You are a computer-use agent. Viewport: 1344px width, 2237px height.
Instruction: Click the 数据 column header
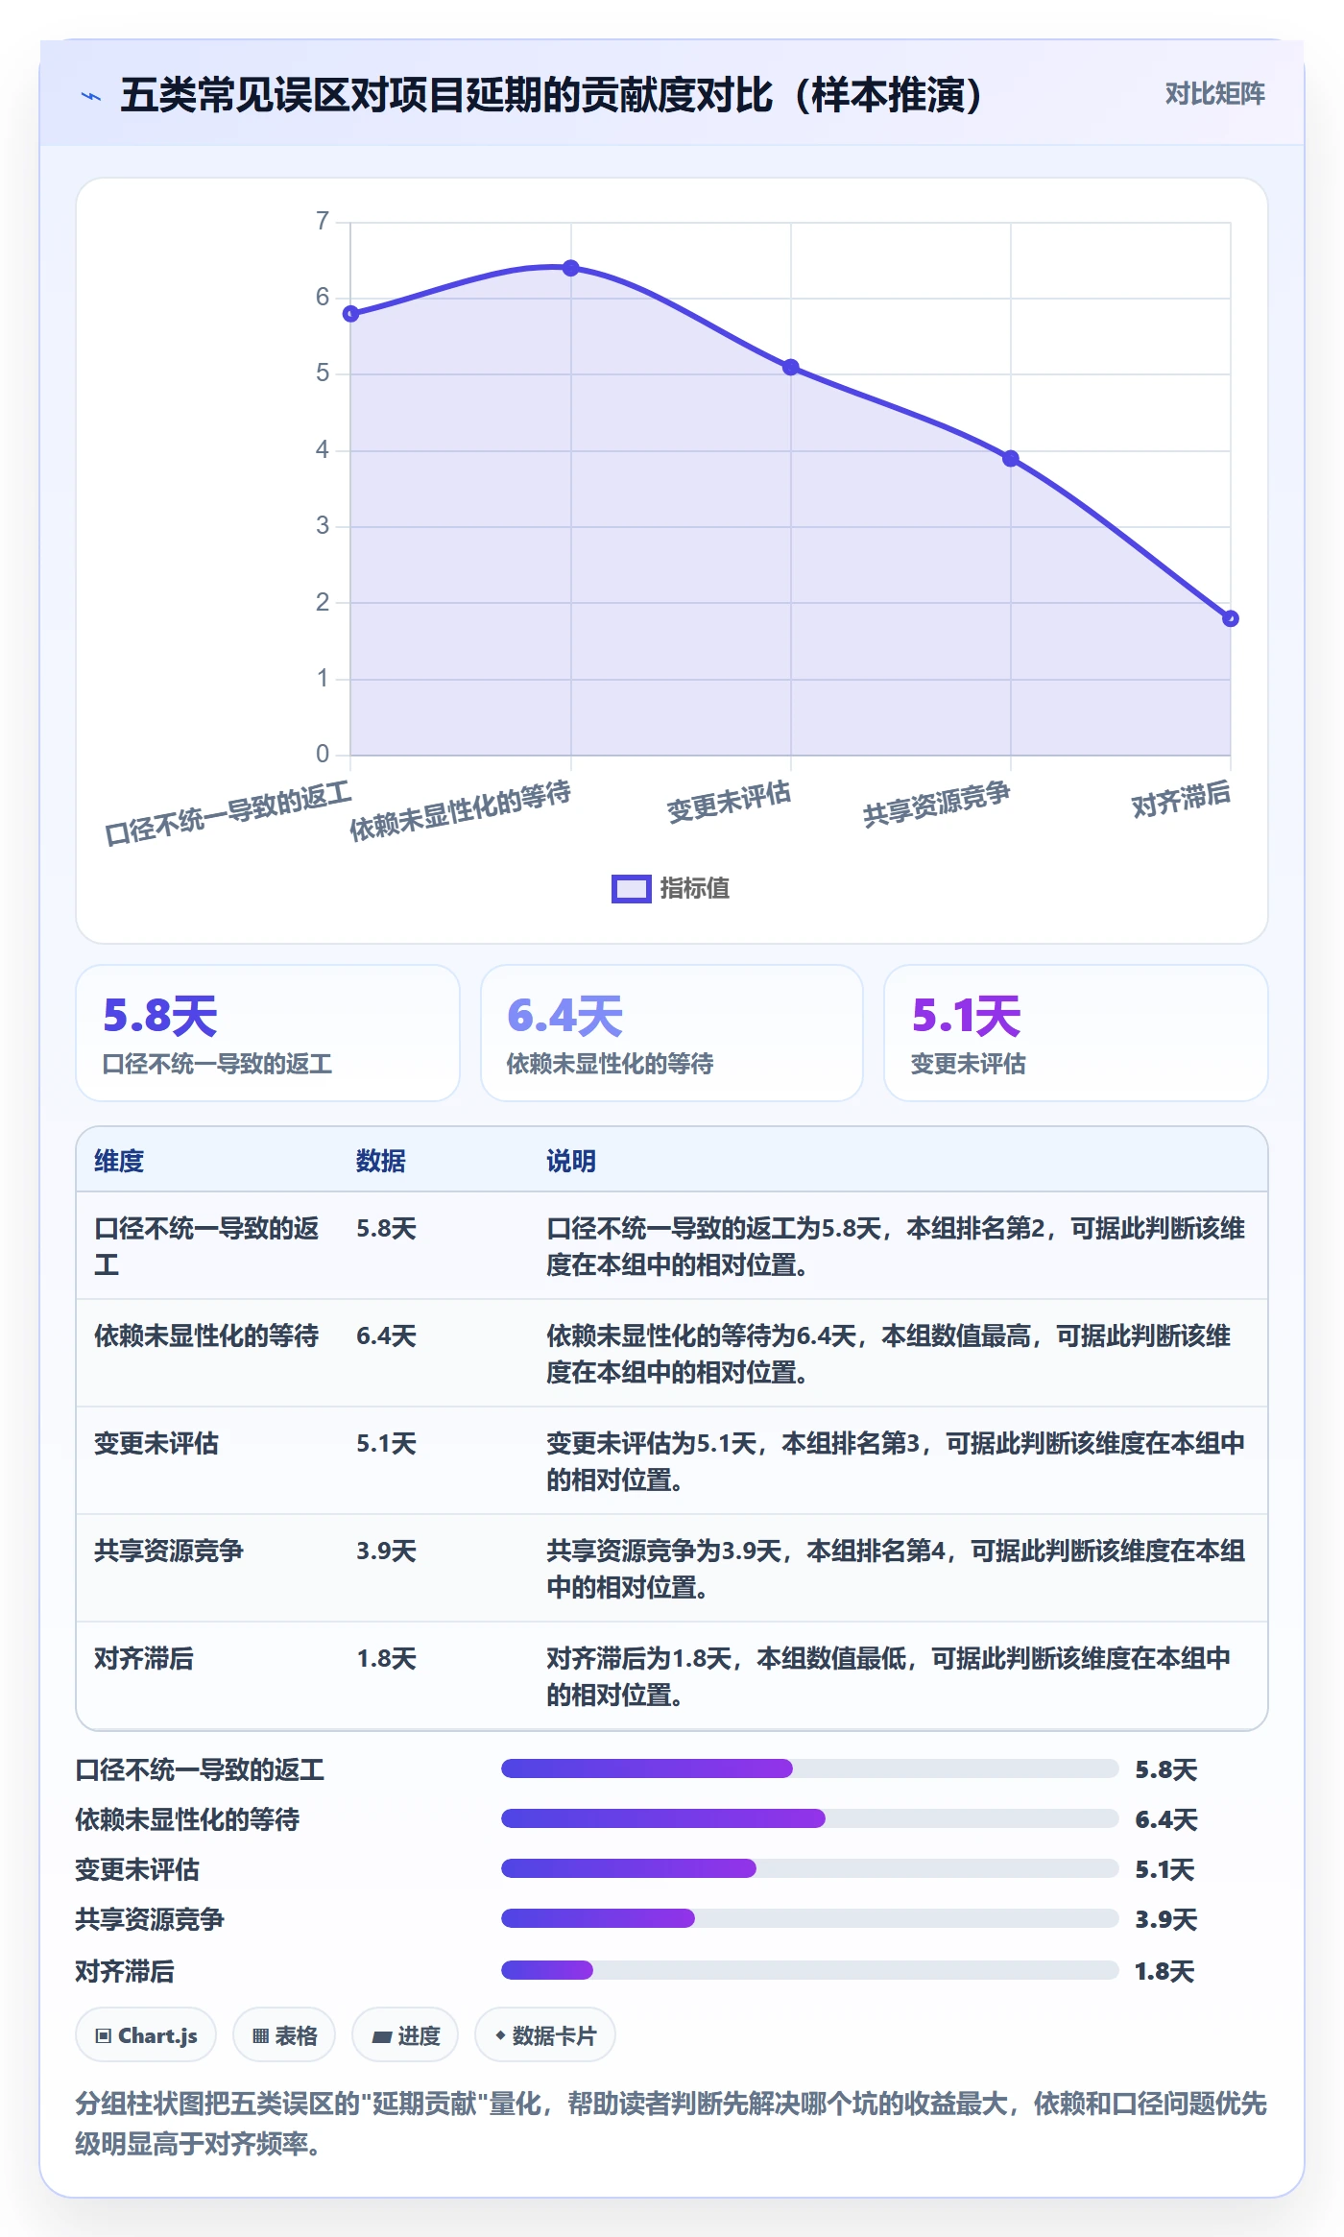click(381, 1162)
